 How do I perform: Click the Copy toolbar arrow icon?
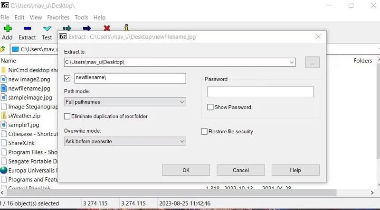coord(67,28)
